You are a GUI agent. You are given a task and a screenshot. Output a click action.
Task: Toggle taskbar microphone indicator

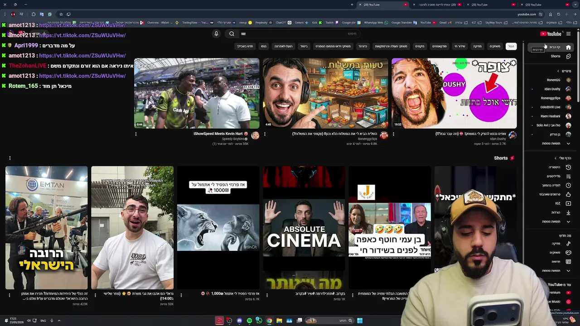(x=52, y=321)
